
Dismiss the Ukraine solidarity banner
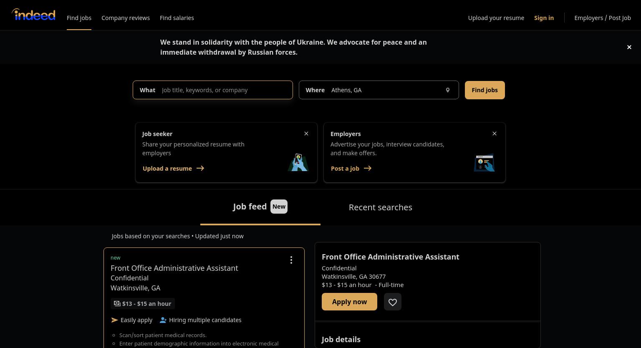pyautogui.click(x=629, y=47)
